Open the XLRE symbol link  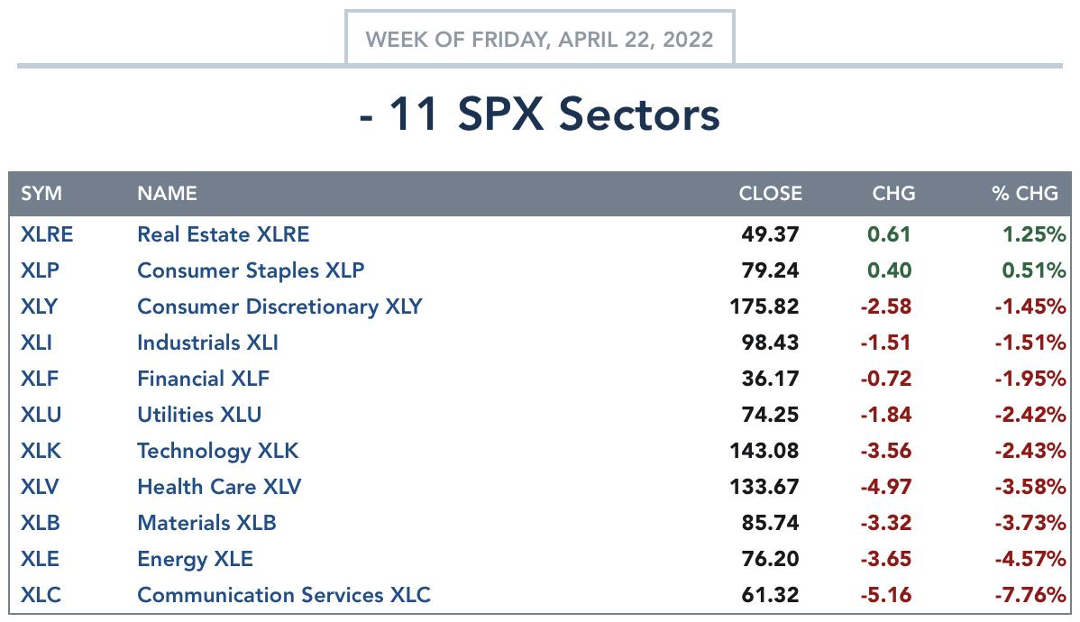(x=46, y=234)
